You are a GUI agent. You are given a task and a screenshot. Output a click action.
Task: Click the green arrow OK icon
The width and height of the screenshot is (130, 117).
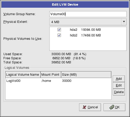pos(112,107)
